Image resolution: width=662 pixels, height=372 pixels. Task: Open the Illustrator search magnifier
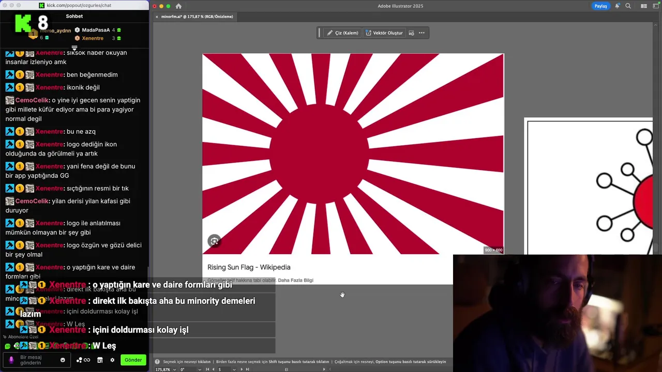coord(628,6)
